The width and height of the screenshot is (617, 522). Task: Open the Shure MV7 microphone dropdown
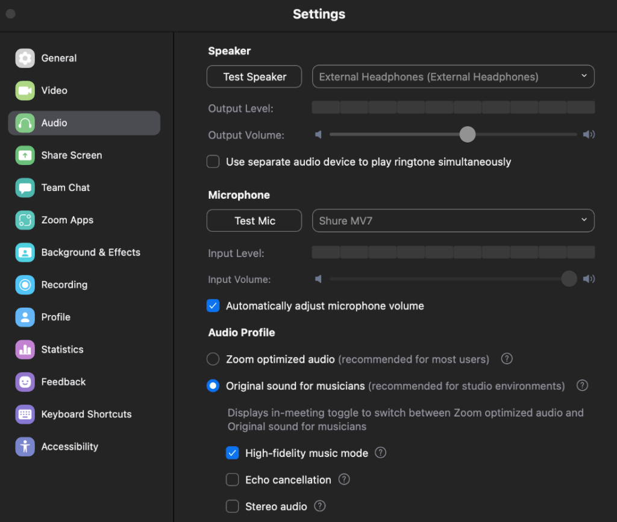coord(453,221)
